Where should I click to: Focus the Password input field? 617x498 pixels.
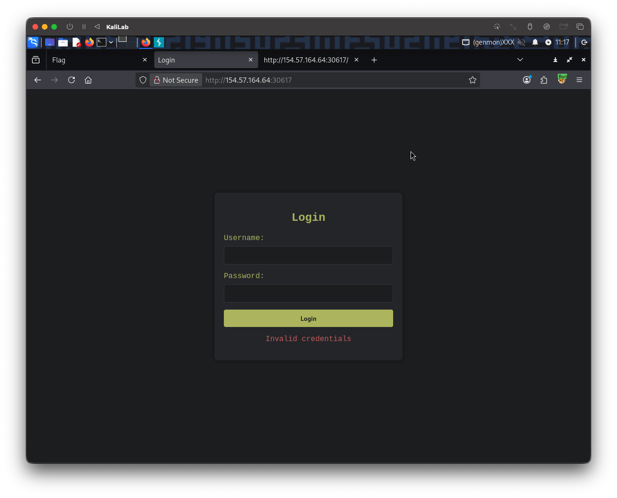coord(308,293)
